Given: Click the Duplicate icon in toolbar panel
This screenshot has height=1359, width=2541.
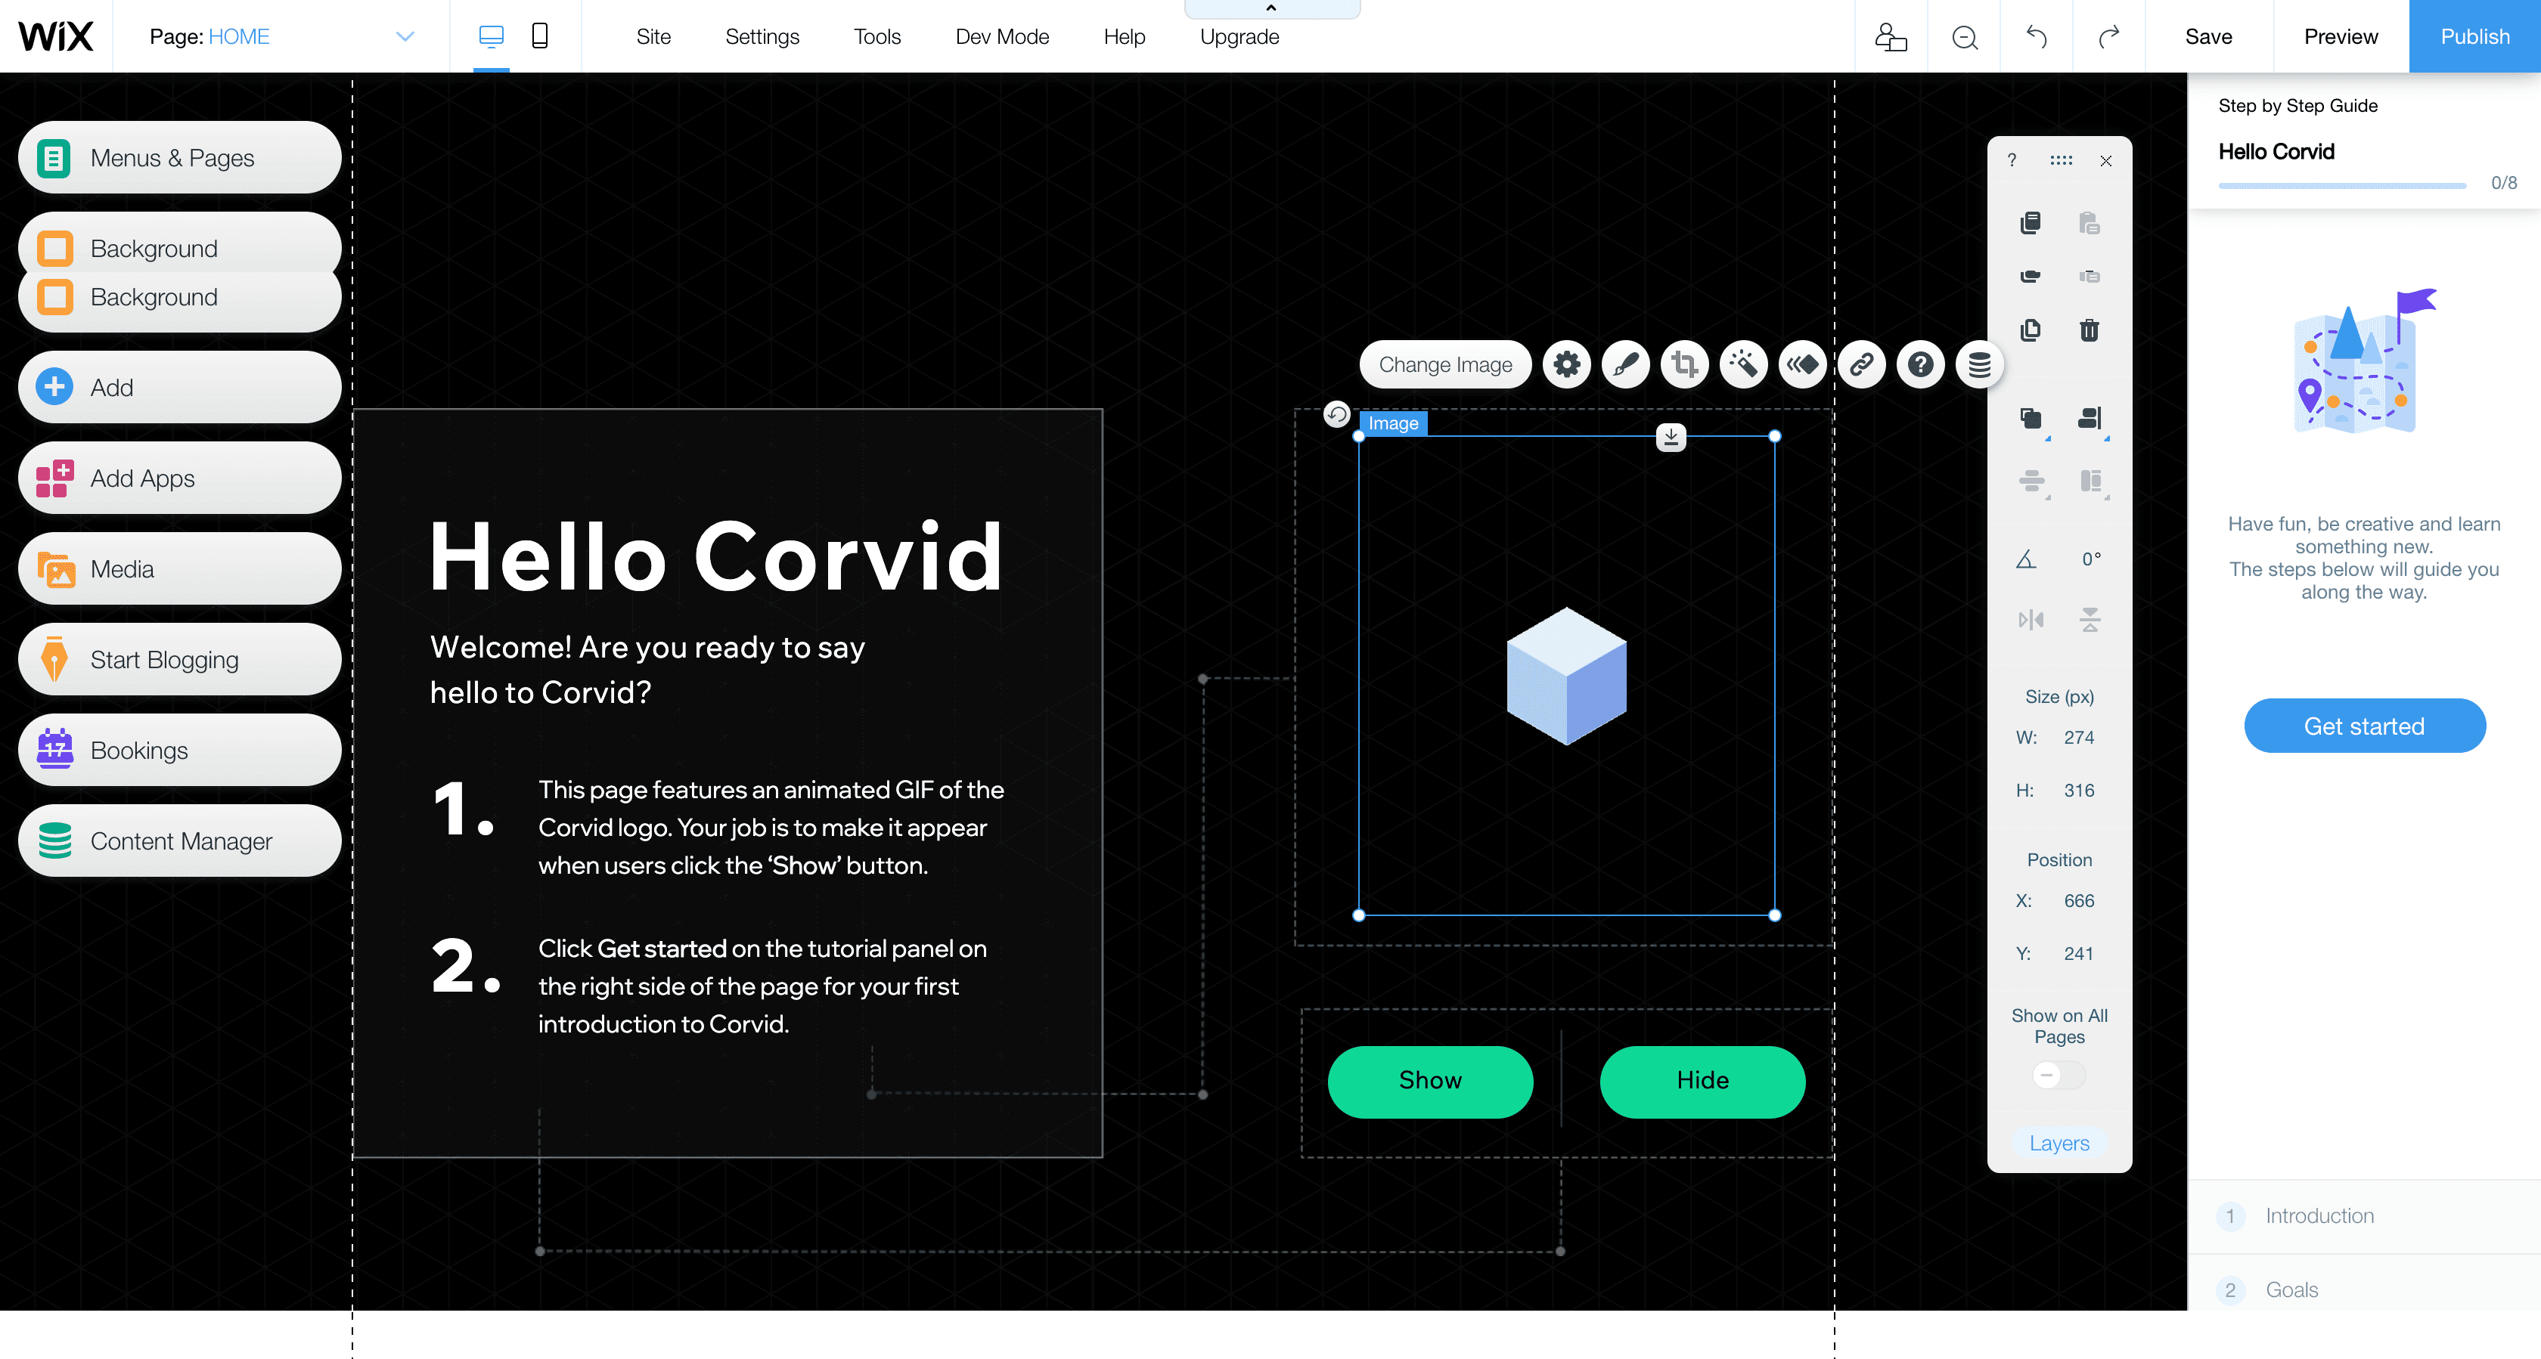Looking at the screenshot, I should pyautogui.click(x=2030, y=330).
